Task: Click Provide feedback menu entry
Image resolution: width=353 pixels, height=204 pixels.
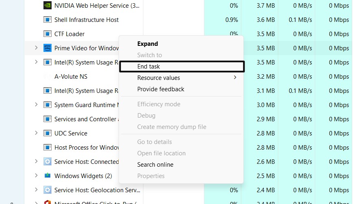Action: click(x=160, y=89)
